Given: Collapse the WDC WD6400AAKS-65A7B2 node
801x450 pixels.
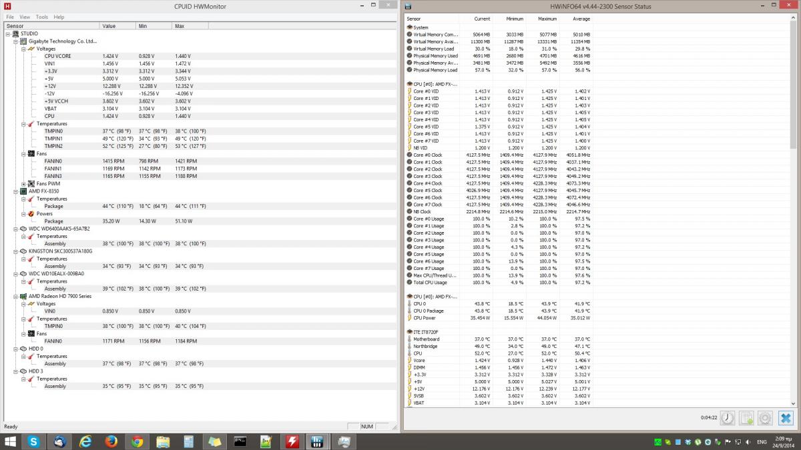Looking at the screenshot, I should (15, 229).
